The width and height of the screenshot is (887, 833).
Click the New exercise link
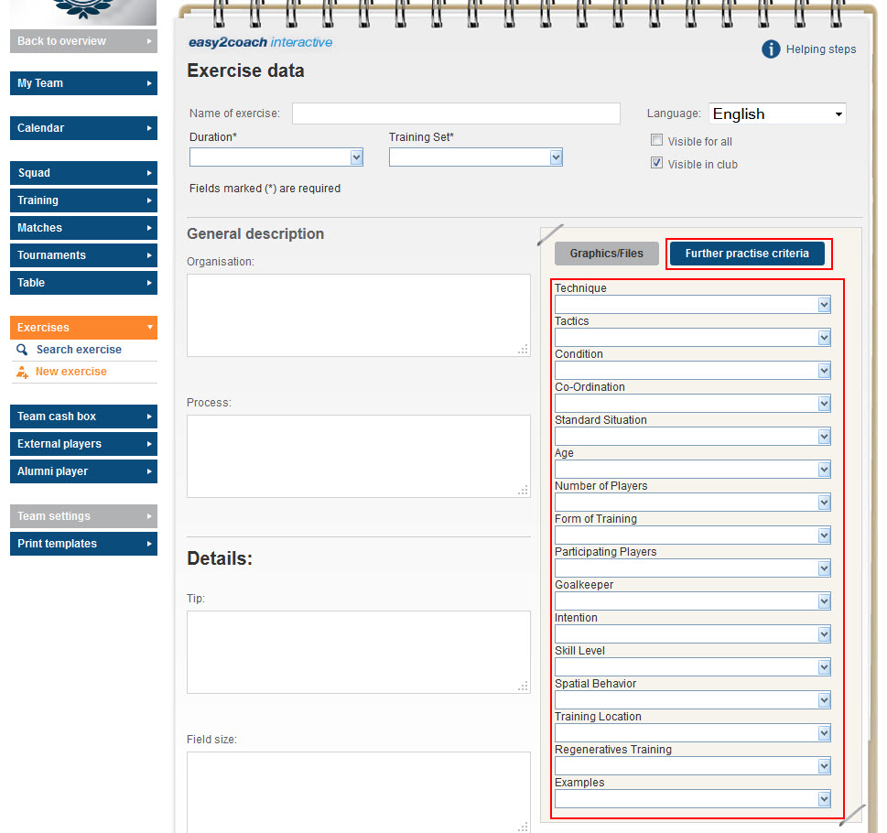pyautogui.click(x=71, y=372)
